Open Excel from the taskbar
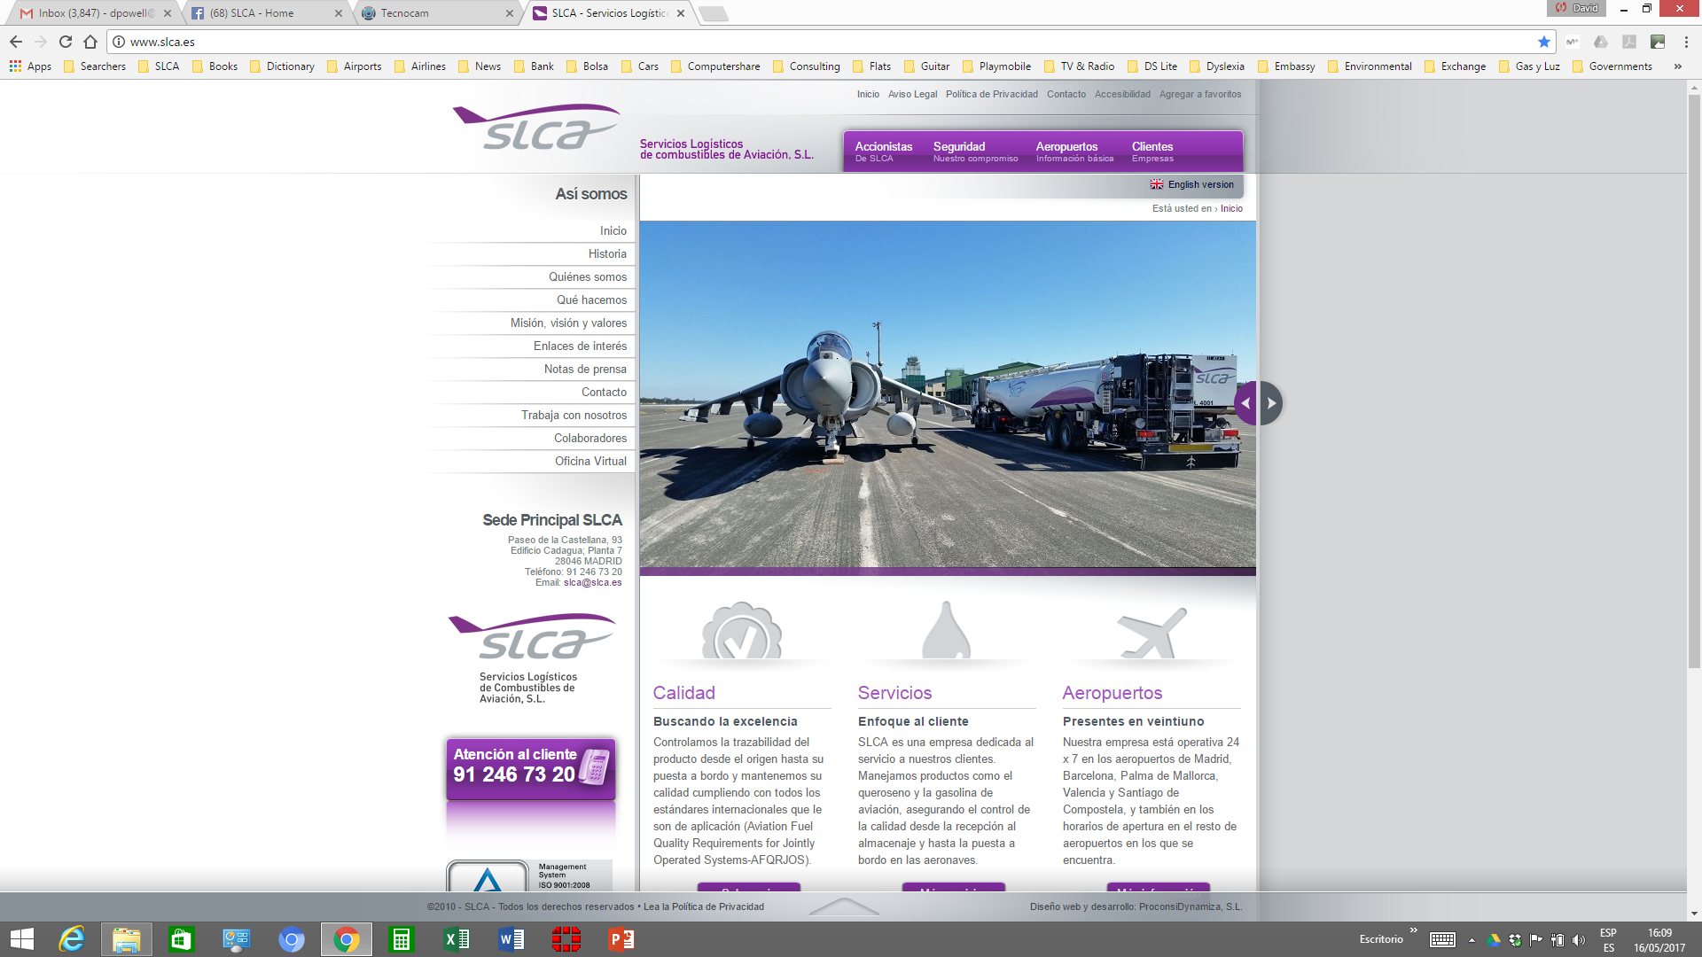The image size is (1702, 957). pyautogui.click(x=457, y=939)
